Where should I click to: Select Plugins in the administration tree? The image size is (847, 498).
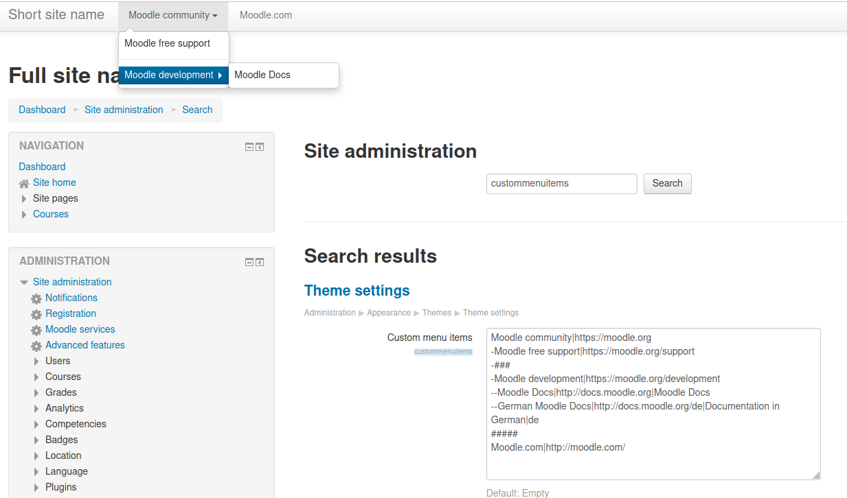pyautogui.click(x=61, y=487)
